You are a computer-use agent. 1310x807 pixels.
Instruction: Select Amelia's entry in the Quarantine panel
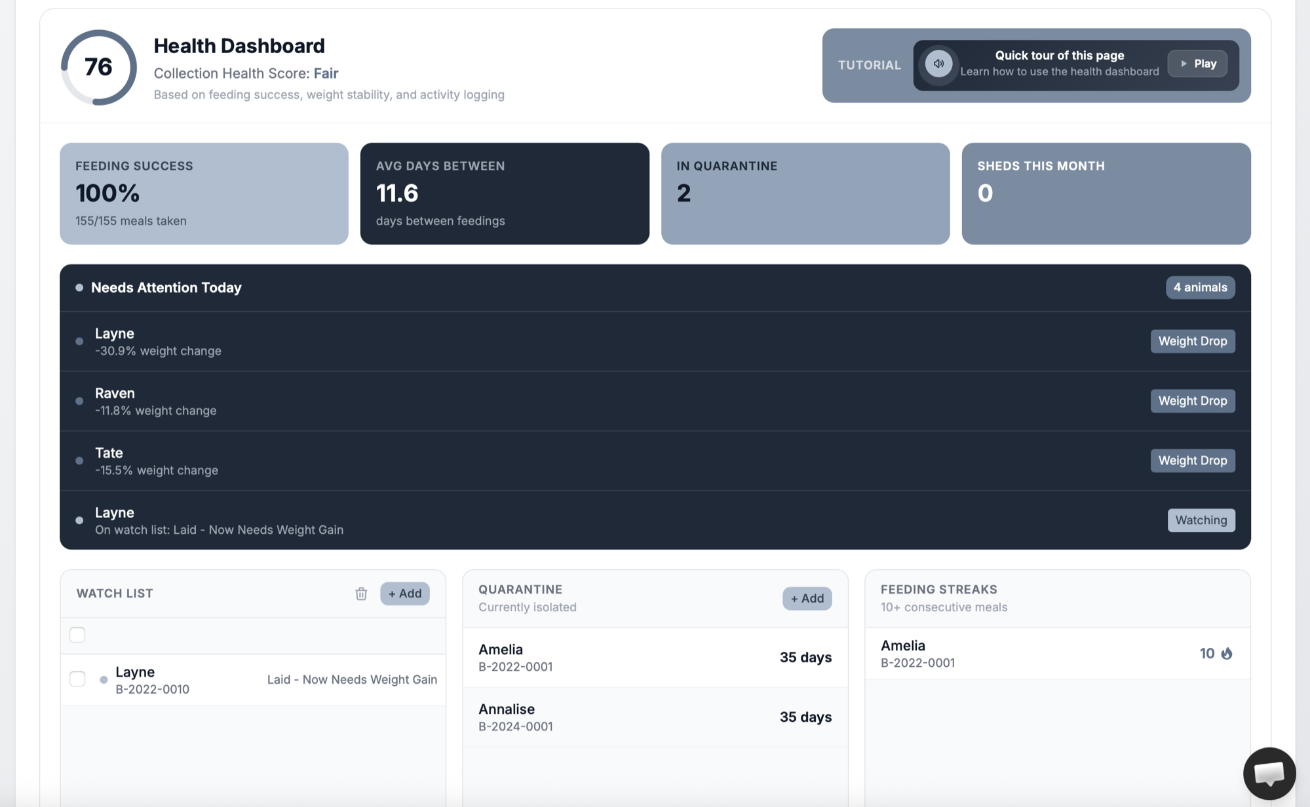pyautogui.click(x=655, y=657)
